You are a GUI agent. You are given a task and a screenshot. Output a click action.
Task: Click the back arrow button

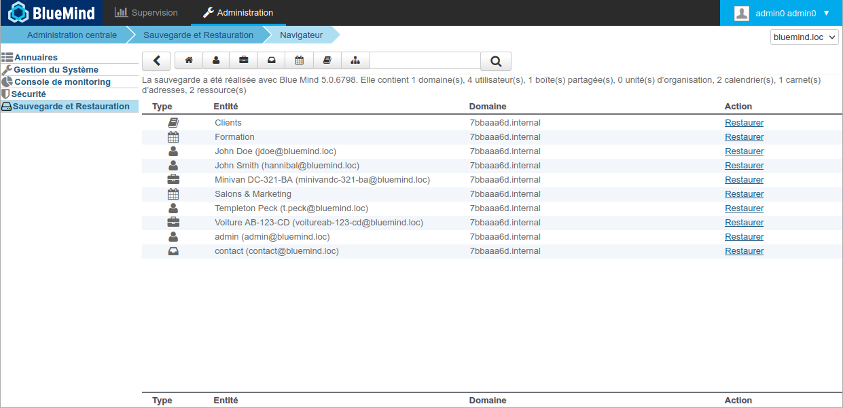(156, 60)
